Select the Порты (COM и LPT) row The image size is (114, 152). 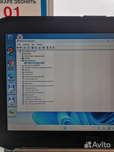[32, 90]
